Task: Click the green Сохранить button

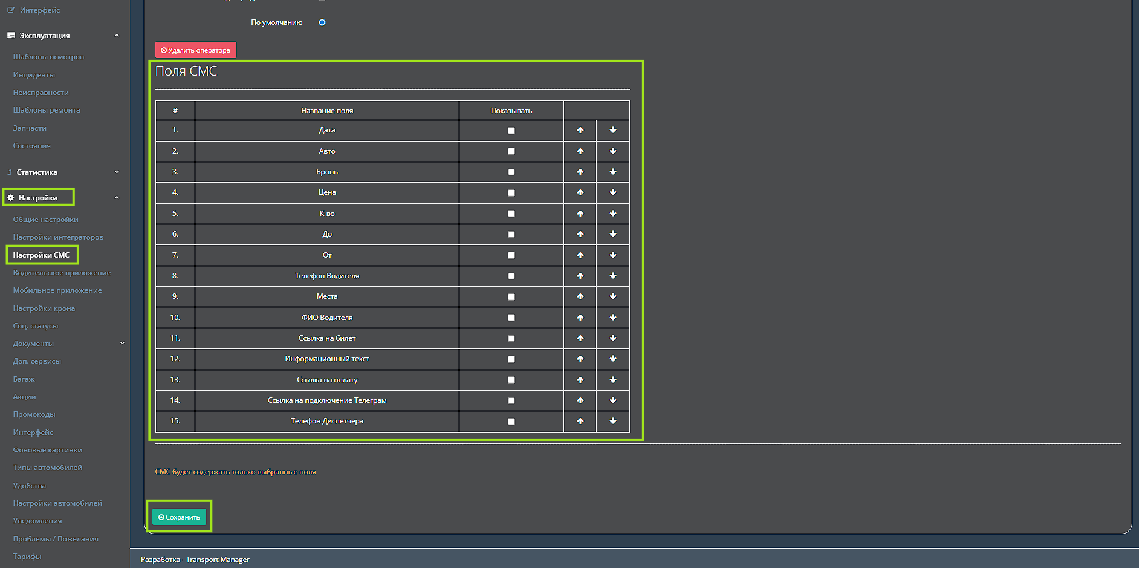Action: (179, 517)
